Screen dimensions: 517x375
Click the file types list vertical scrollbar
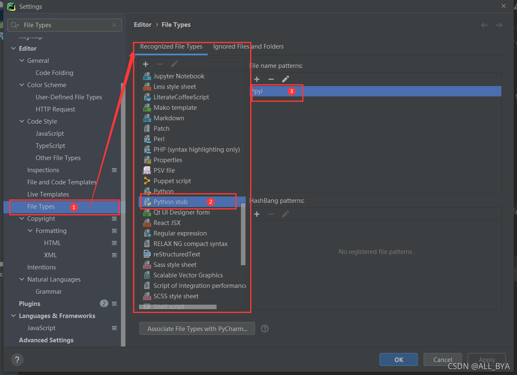(243, 235)
